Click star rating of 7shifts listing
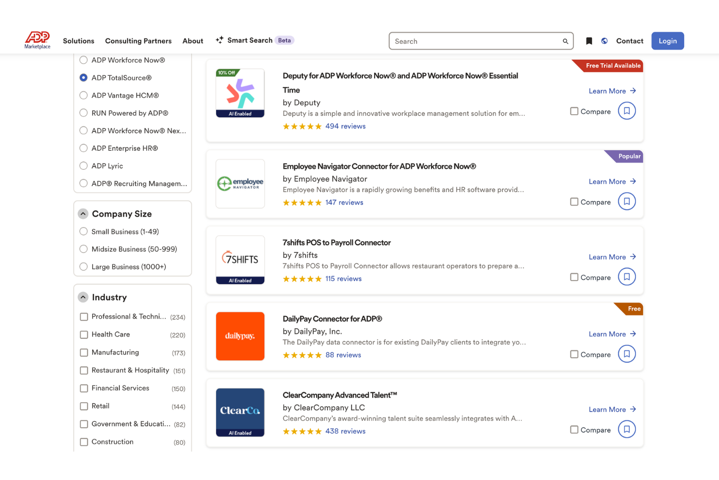This screenshot has height=480, width=719. (x=302, y=279)
